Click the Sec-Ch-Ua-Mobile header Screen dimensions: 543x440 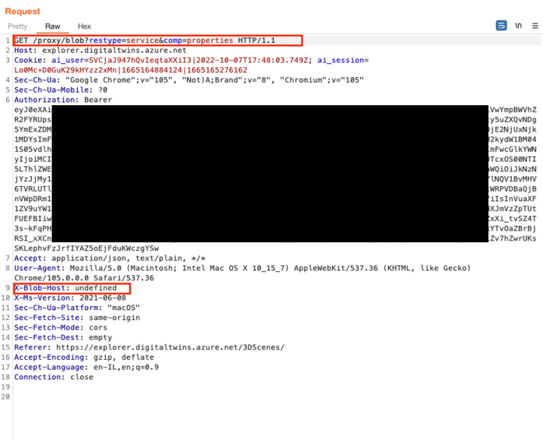(61, 90)
